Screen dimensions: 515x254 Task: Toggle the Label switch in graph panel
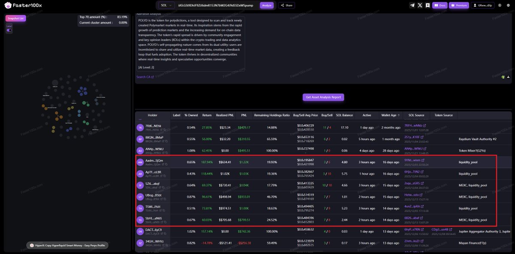click(x=9, y=30)
